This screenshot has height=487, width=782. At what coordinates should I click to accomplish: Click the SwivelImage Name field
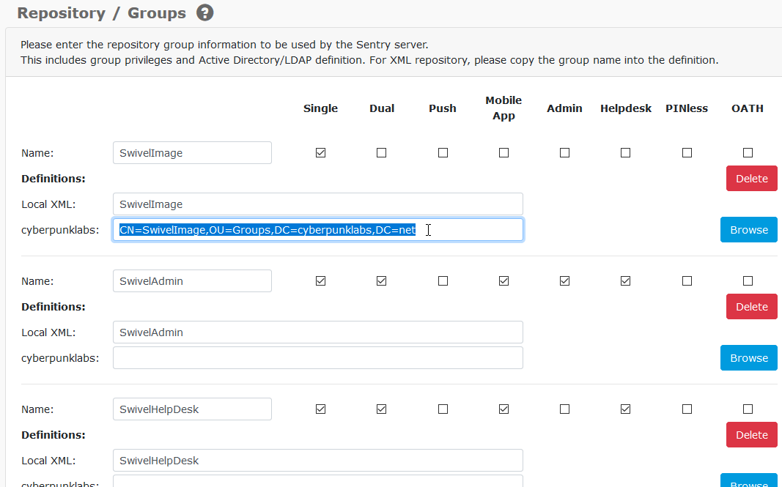coord(192,153)
